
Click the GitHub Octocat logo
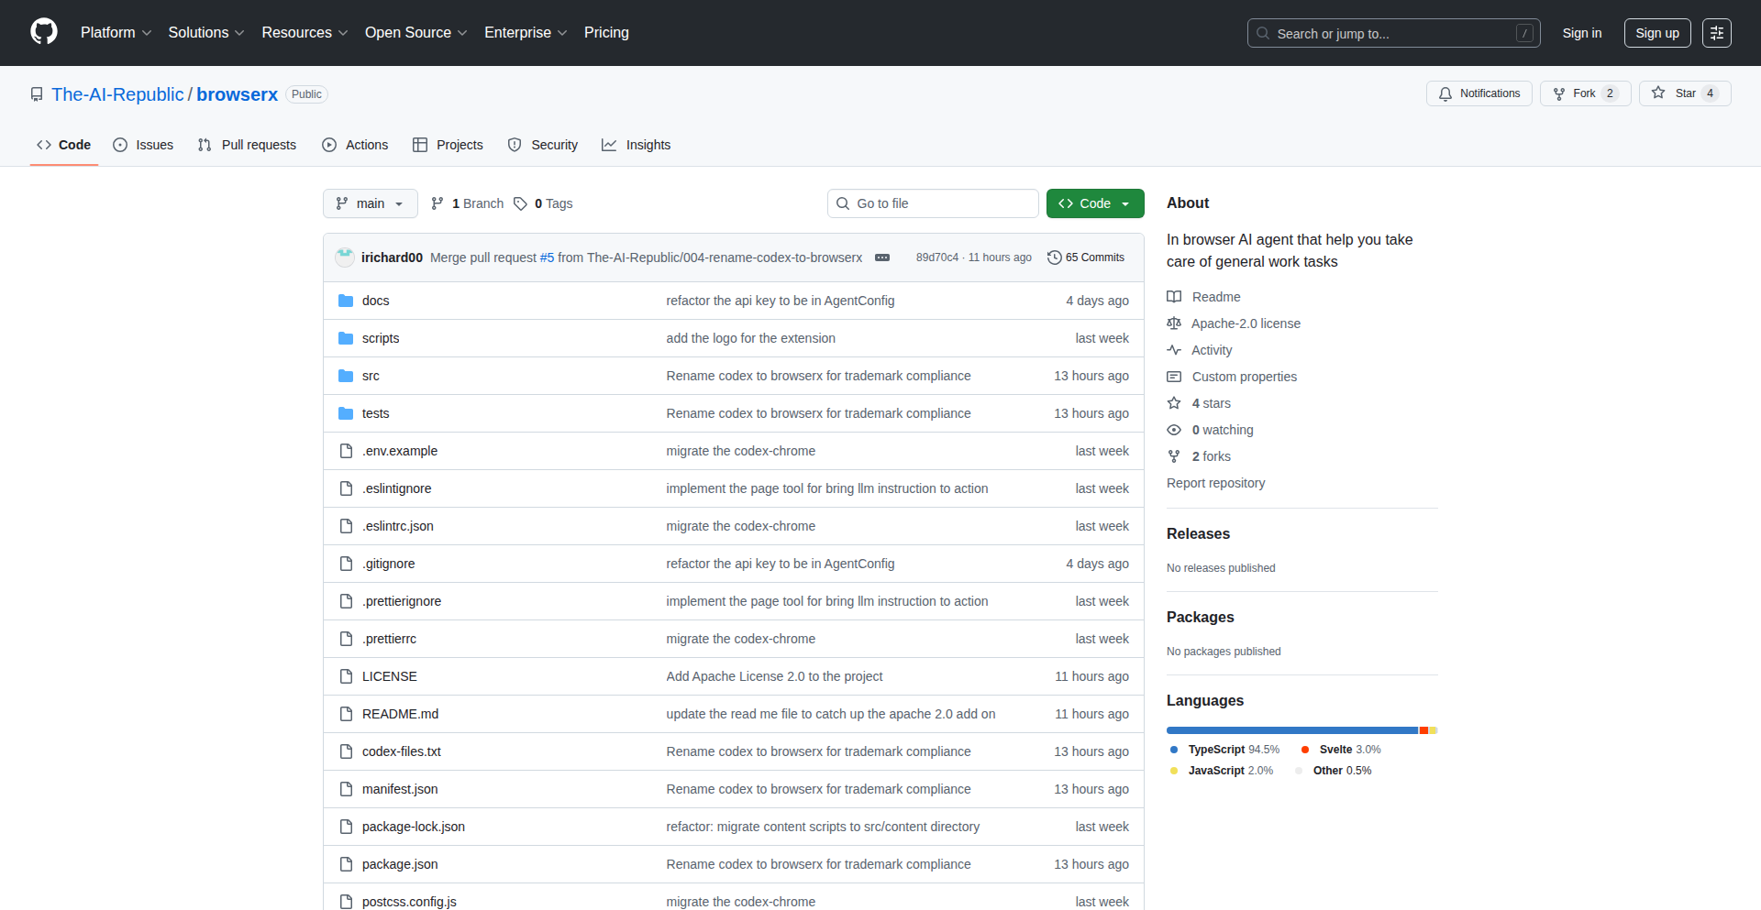pos(42,32)
